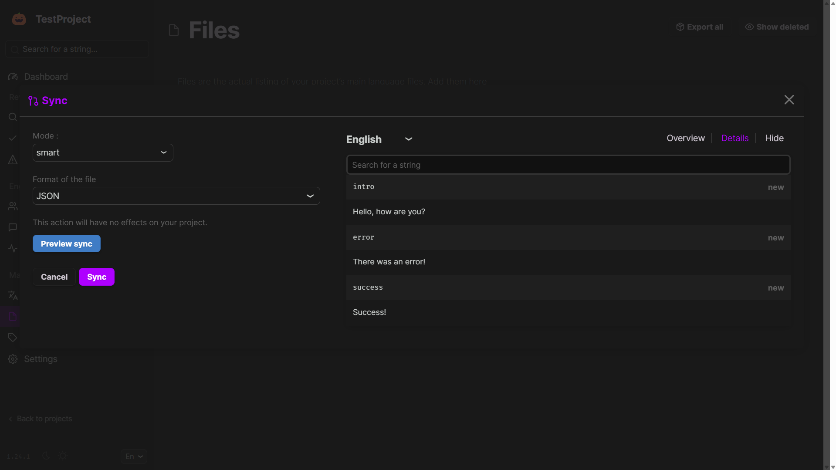Viewport: 836px width, 470px height.
Task: Switch to dark mode moon icon
Action: pos(46,456)
